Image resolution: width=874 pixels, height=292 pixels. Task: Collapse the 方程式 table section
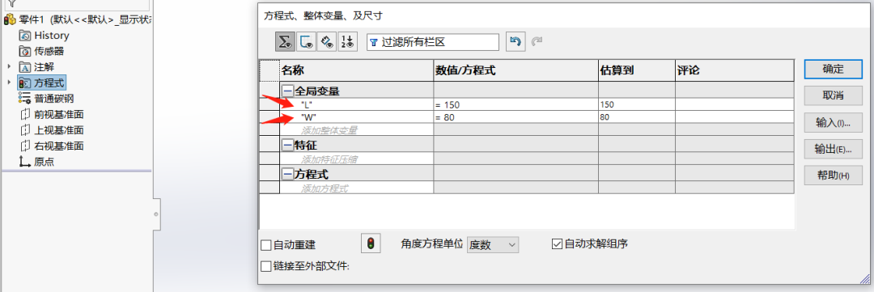(287, 175)
